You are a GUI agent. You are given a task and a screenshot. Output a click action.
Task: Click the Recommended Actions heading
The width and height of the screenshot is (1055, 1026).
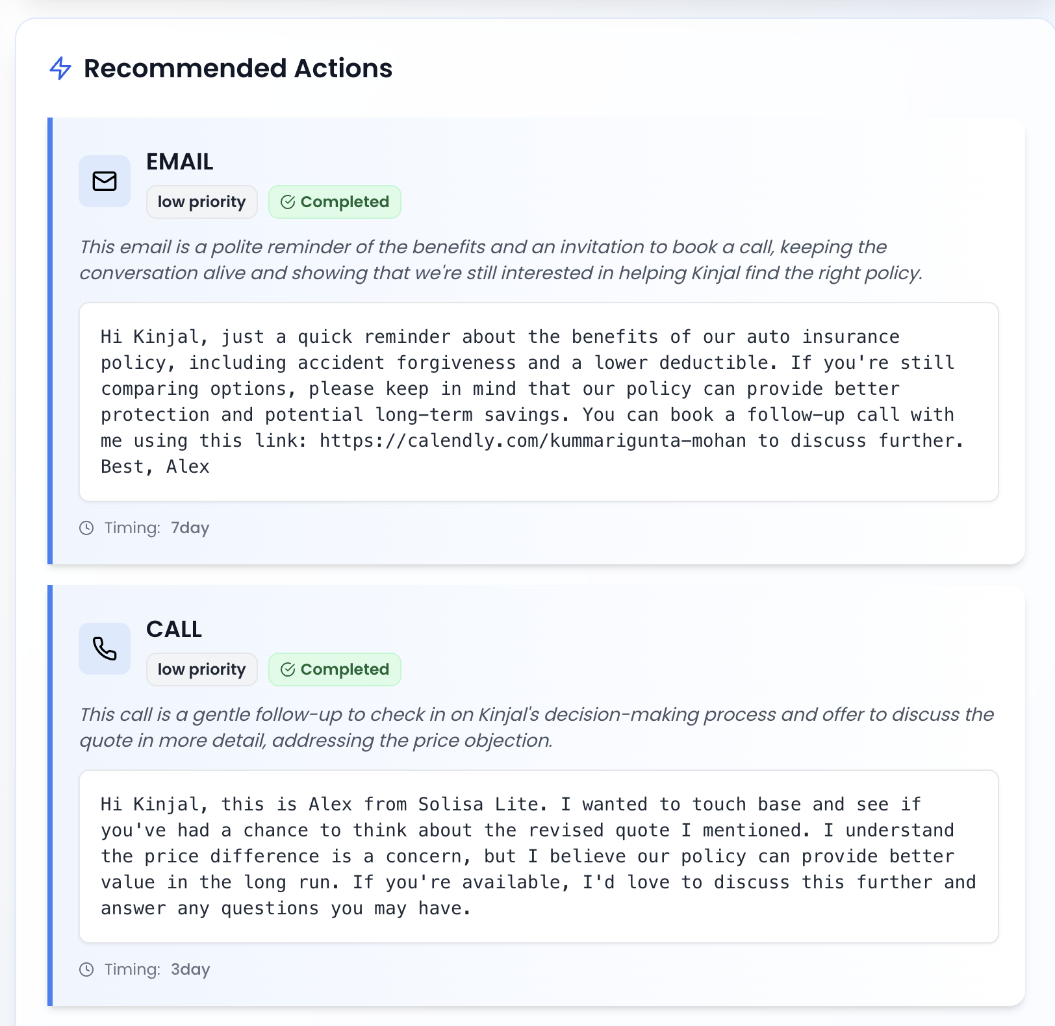pyautogui.click(x=238, y=68)
